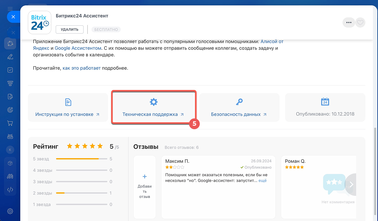Click reviewer name Максим П.
The image size is (378, 221).
click(177, 161)
